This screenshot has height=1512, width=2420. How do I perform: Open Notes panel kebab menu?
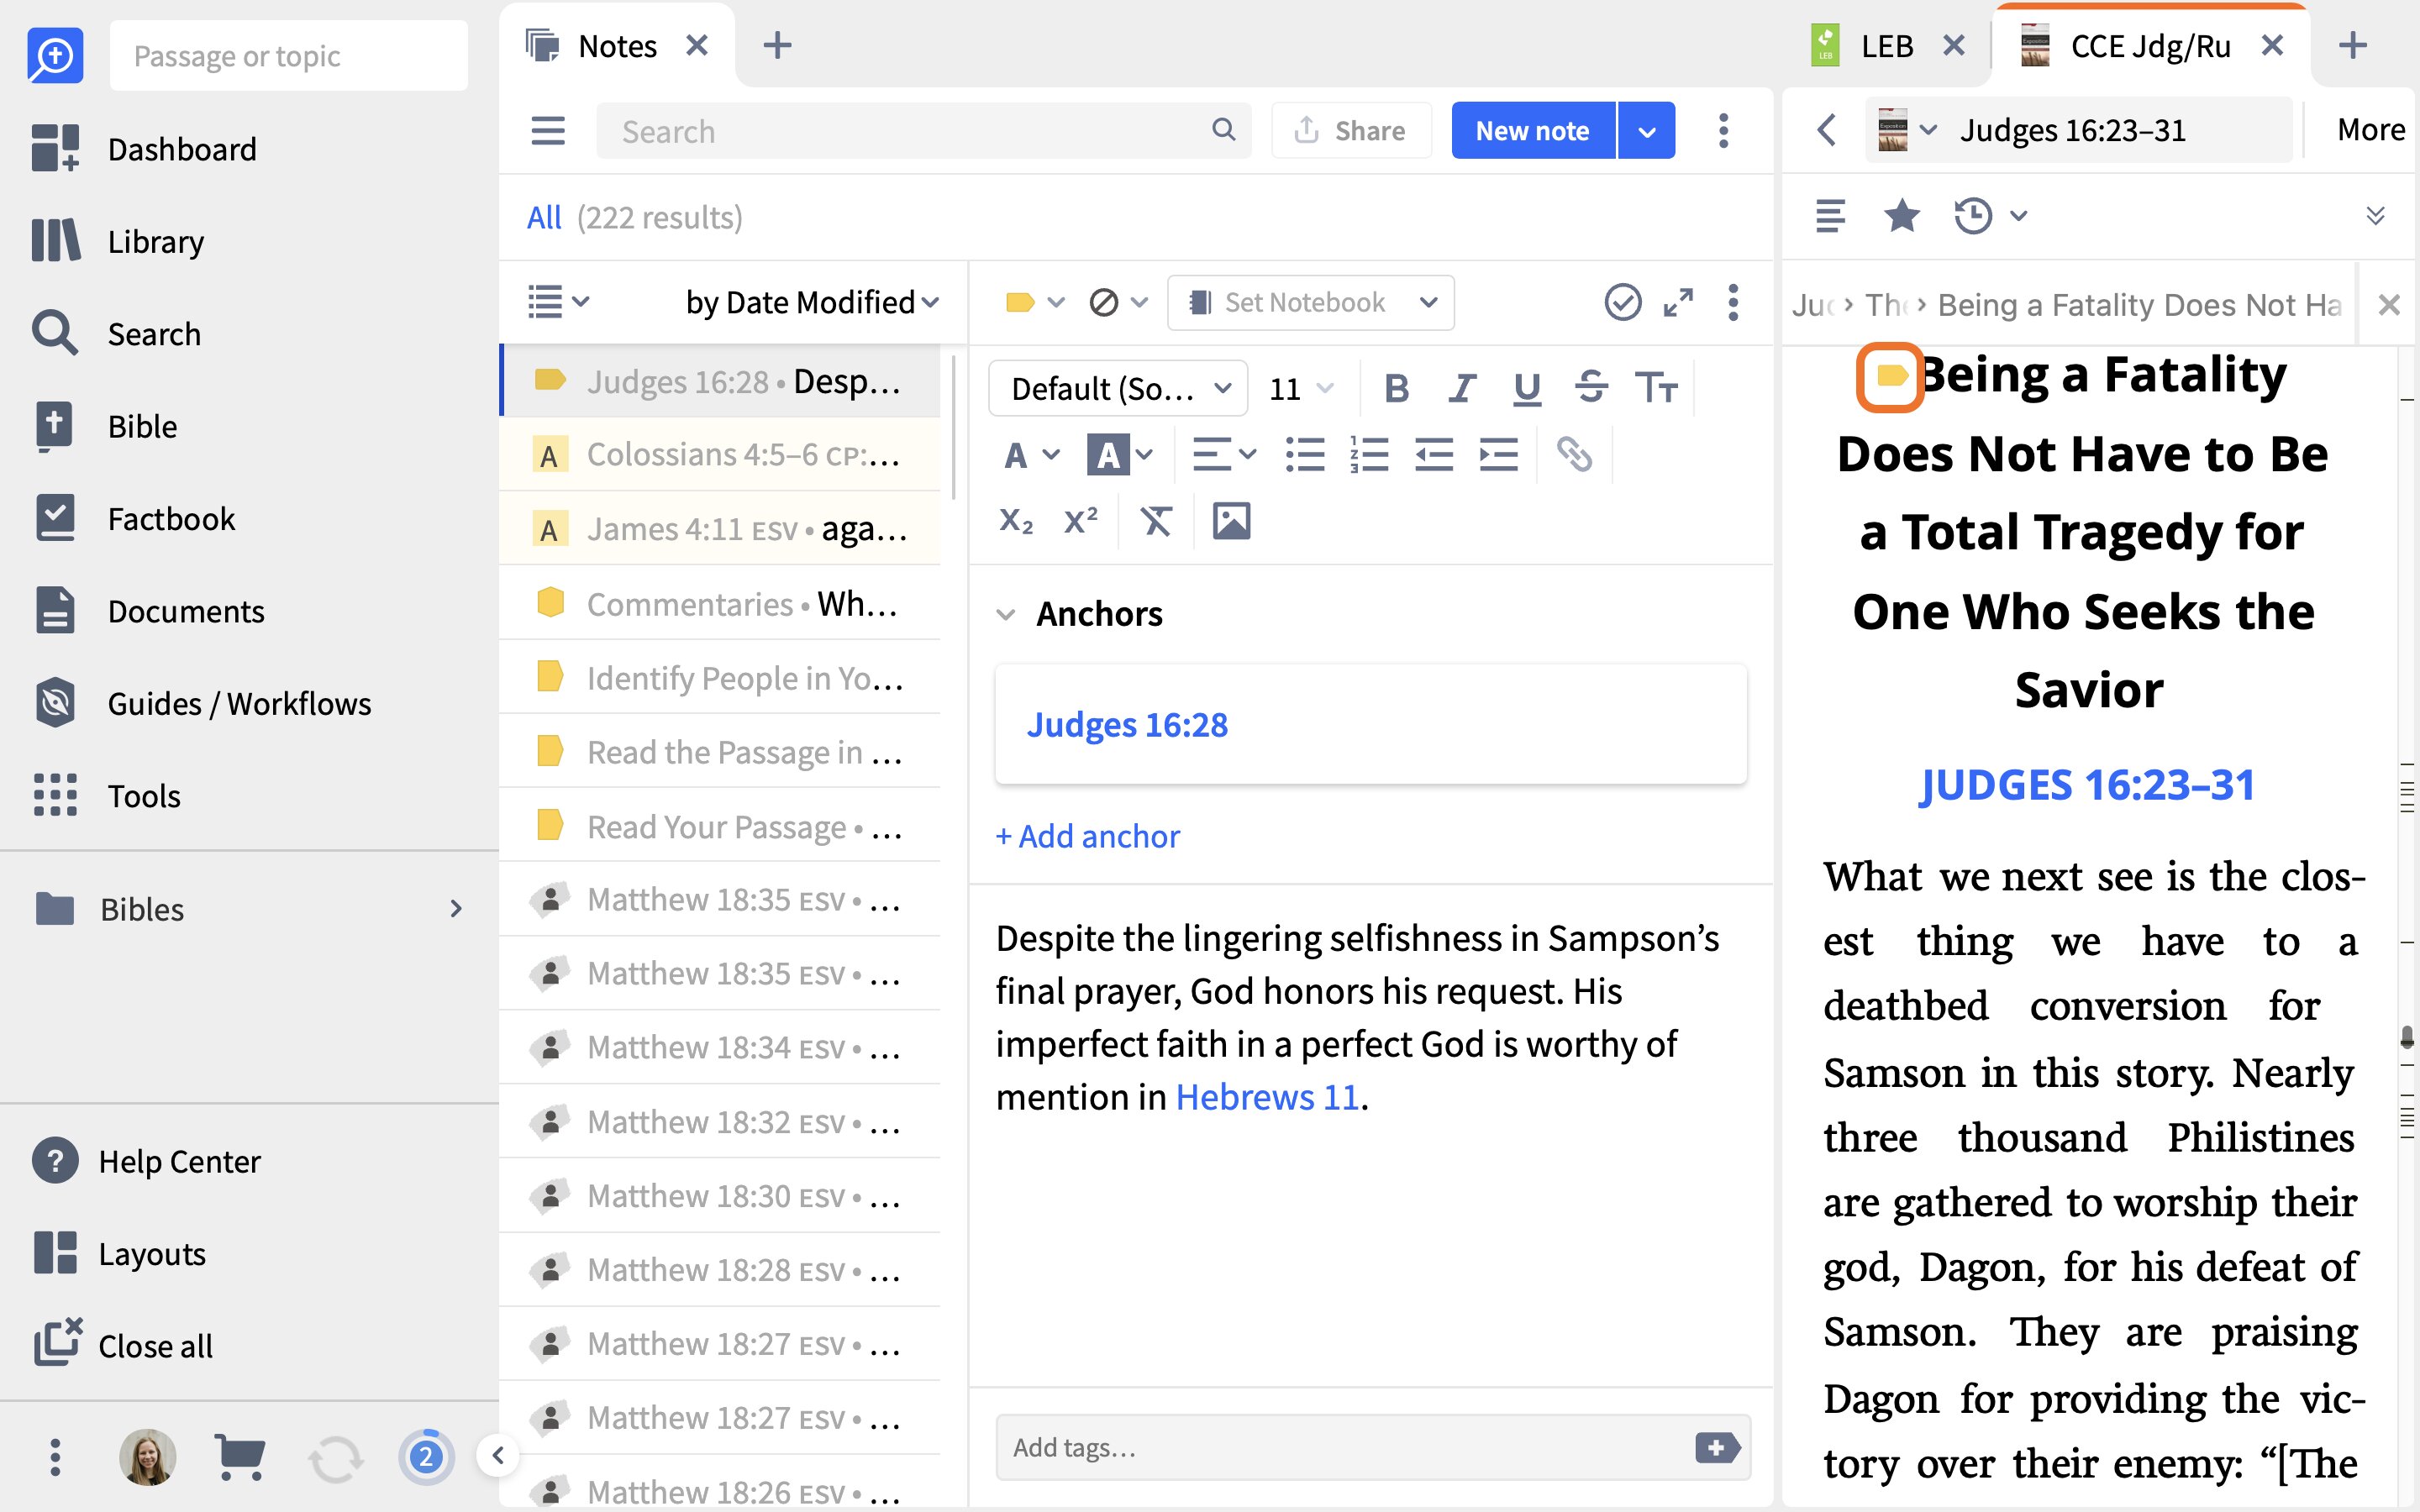point(1723,131)
